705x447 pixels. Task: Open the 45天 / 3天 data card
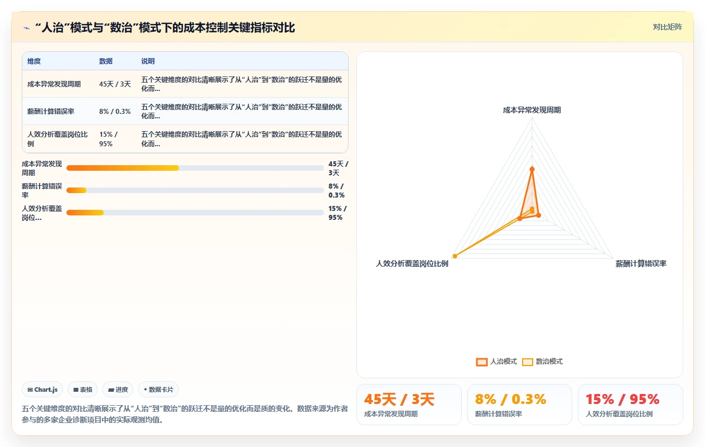tap(409, 405)
